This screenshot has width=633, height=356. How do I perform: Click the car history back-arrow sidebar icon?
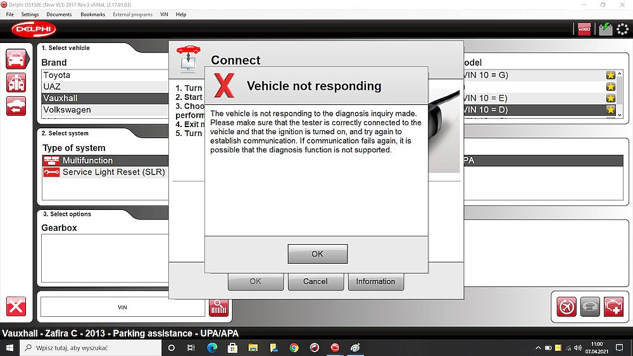[16, 106]
